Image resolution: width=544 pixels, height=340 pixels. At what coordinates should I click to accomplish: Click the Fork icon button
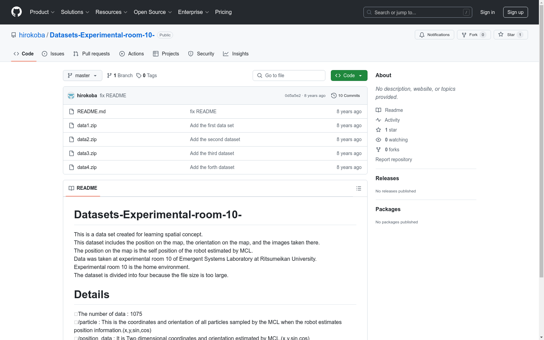pos(464,35)
